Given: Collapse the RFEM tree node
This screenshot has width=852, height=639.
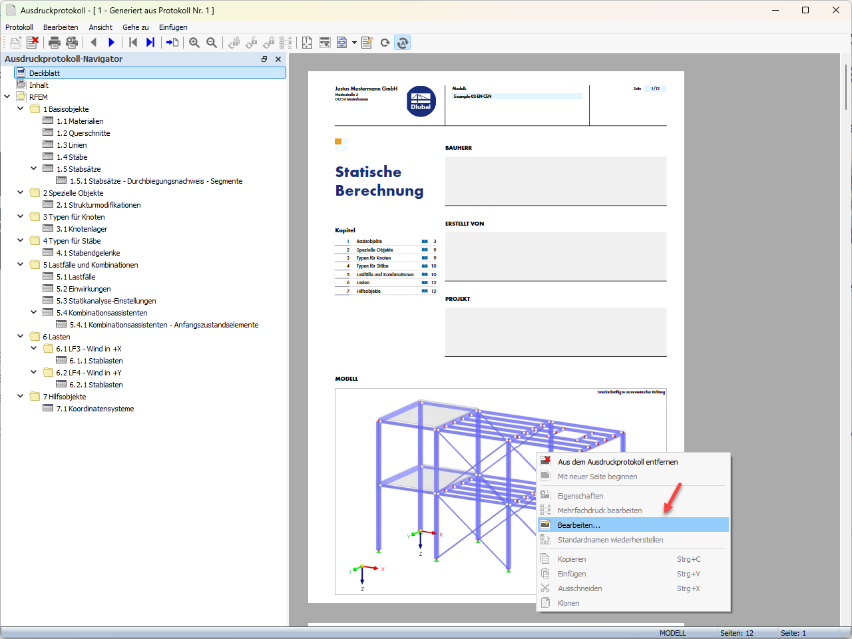Looking at the screenshot, I should [x=7, y=97].
